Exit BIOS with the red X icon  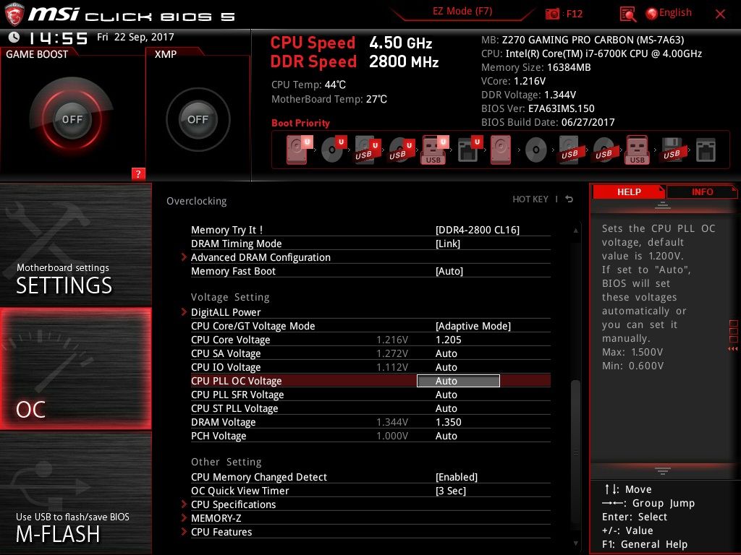tap(720, 14)
